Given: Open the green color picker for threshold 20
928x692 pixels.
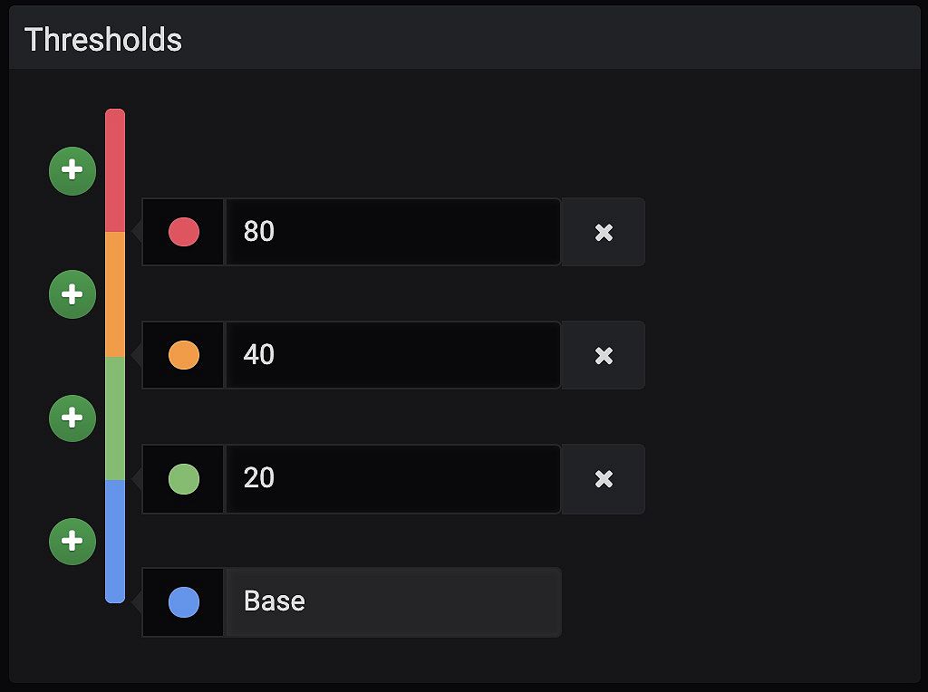Looking at the screenshot, I should coord(182,478).
